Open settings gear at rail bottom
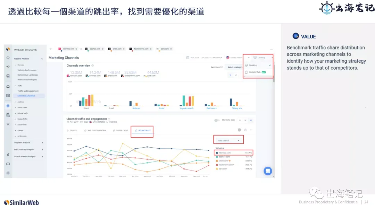 8,173
